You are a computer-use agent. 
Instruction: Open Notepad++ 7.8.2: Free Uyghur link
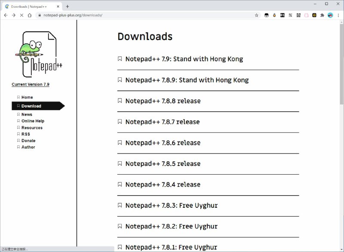click(171, 226)
